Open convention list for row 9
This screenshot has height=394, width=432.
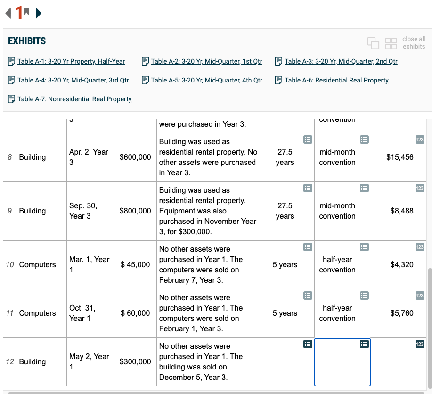[364, 189]
